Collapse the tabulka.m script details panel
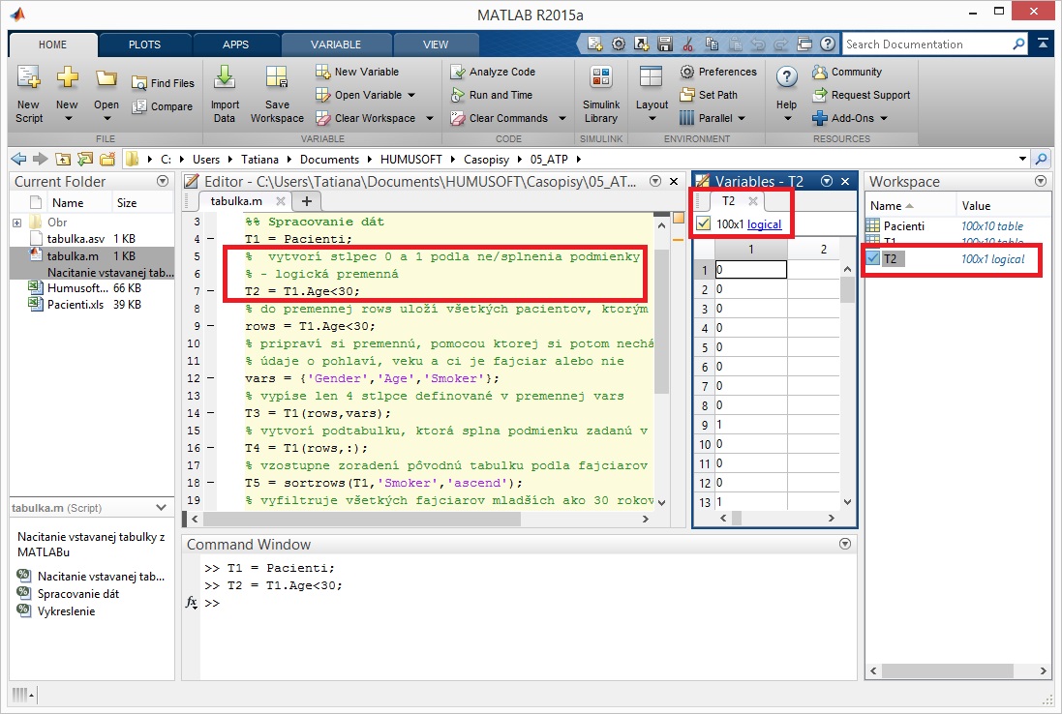Viewport: 1062px width, 714px height. [x=162, y=508]
